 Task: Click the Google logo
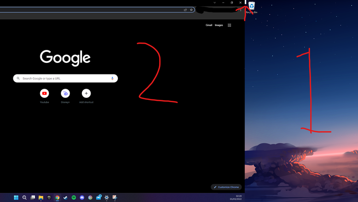65,58
